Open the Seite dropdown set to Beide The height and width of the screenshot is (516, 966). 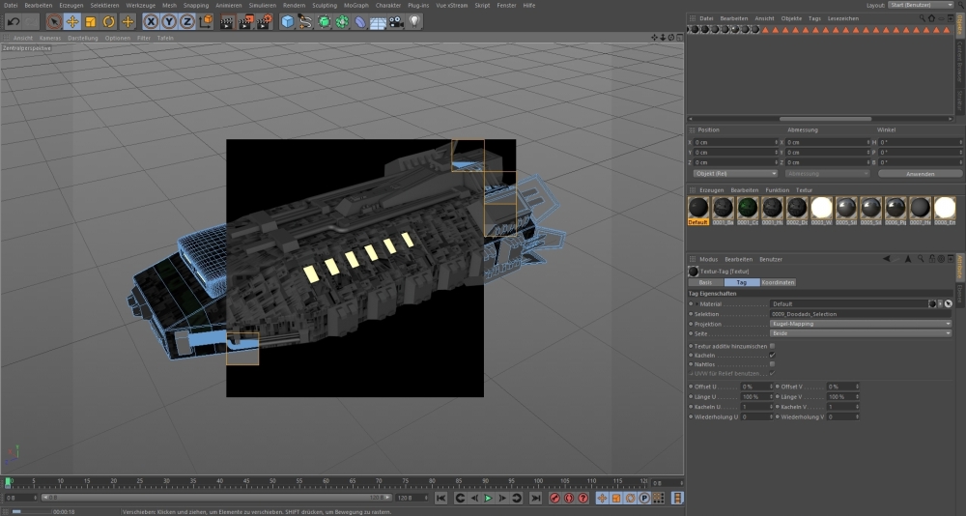tap(860, 333)
